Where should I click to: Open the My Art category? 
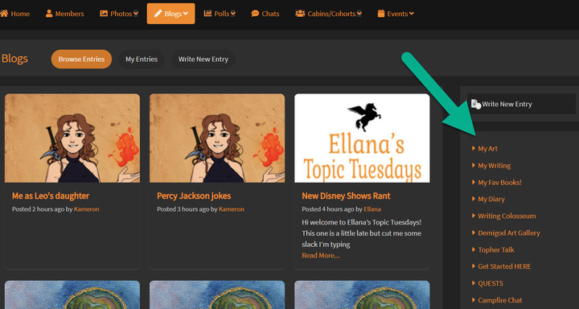pyautogui.click(x=487, y=149)
